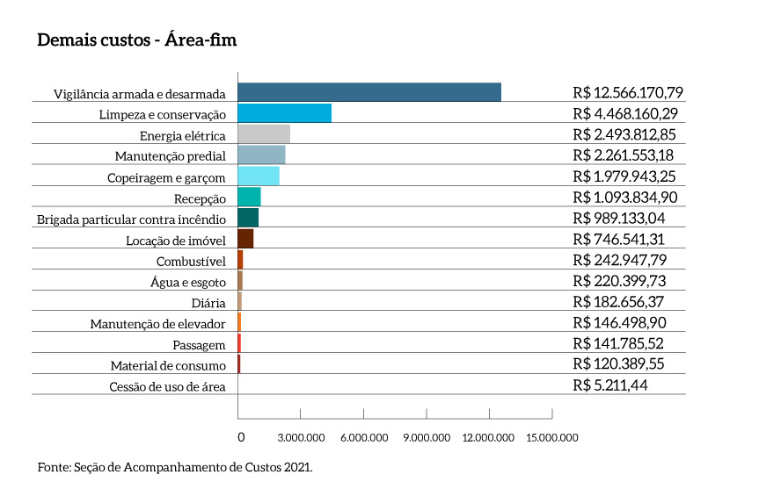Click the Recepção teal bar
This screenshot has height=489, width=759.
(x=249, y=197)
